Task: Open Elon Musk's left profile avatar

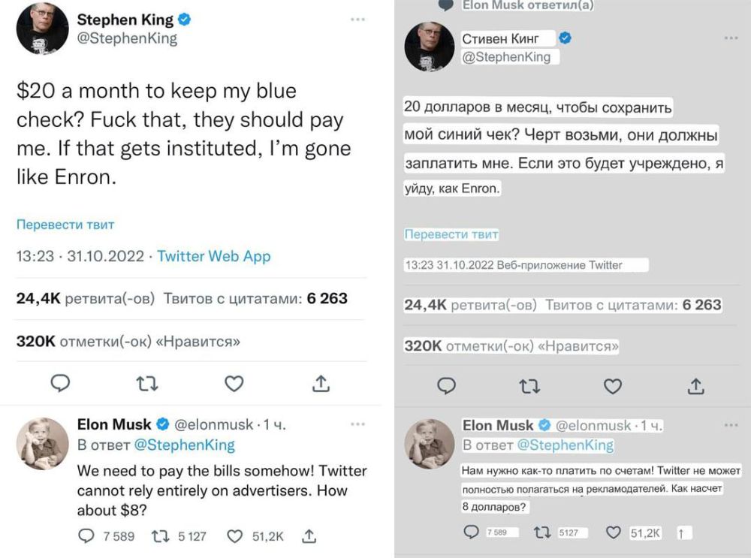Action: 42,443
